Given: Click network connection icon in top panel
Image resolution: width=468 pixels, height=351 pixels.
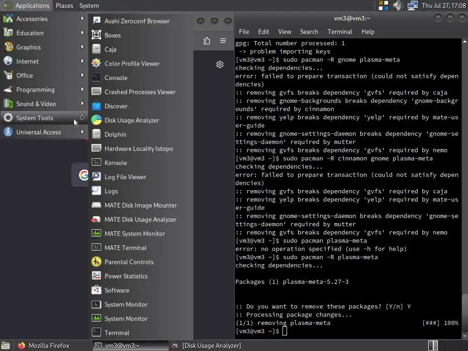Looking at the screenshot, I should pos(412,5).
